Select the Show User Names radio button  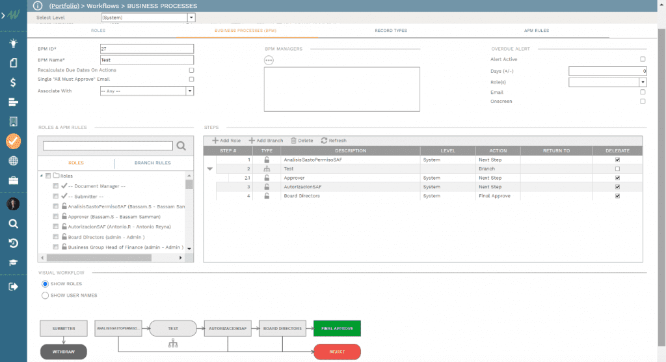pyautogui.click(x=45, y=295)
